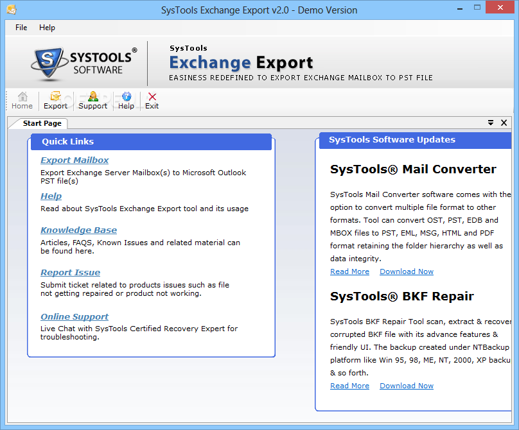Open the Help toolbar icon
This screenshot has height=430, width=519.
point(126,101)
